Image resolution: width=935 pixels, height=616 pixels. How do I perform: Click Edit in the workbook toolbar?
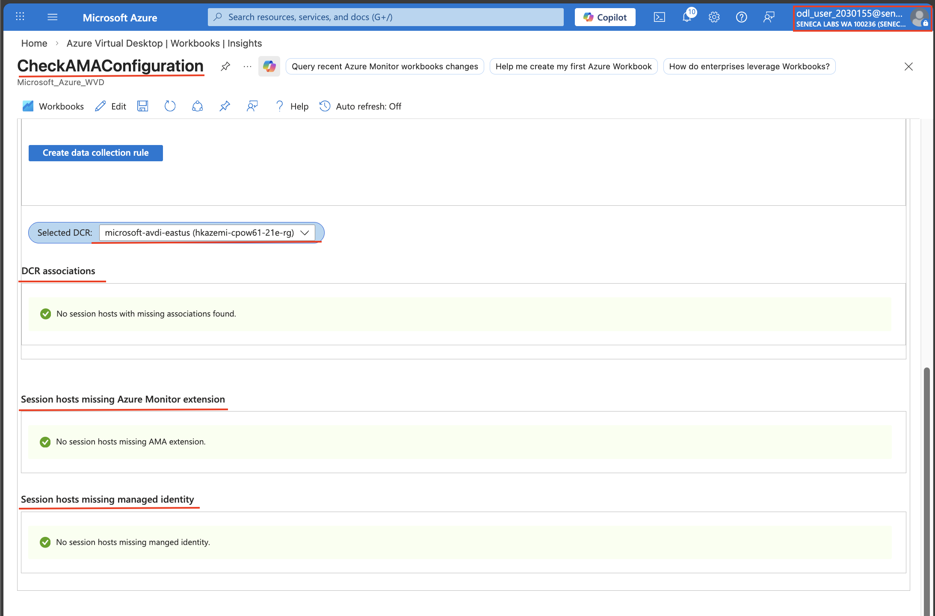coord(111,106)
